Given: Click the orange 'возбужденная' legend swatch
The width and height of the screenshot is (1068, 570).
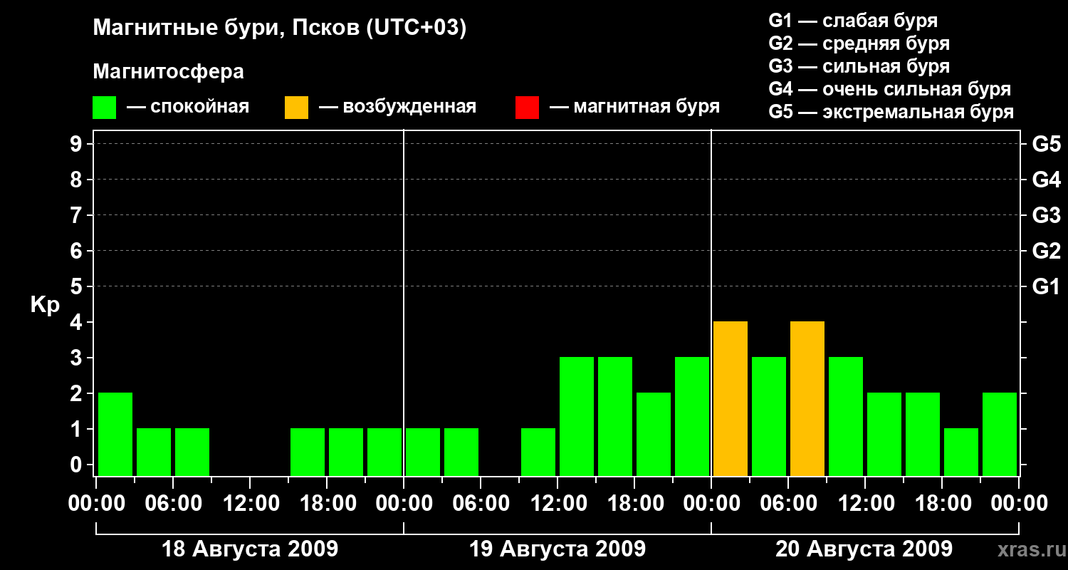Looking at the screenshot, I should click(x=296, y=108).
